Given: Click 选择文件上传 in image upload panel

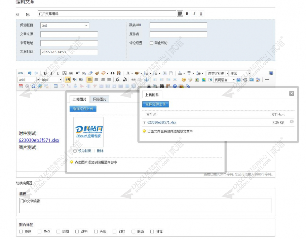Looking at the screenshot, I should click(83, 109).
